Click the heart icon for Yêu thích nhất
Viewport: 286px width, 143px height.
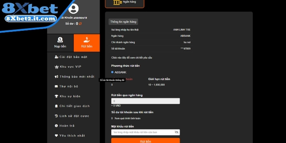(x=56, y=135)
